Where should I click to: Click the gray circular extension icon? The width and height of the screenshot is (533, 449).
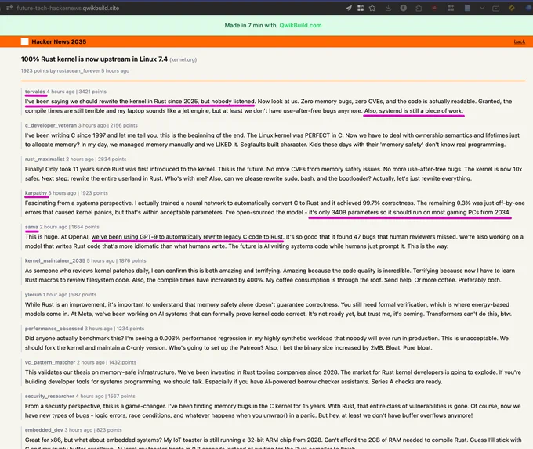(403, 8)
